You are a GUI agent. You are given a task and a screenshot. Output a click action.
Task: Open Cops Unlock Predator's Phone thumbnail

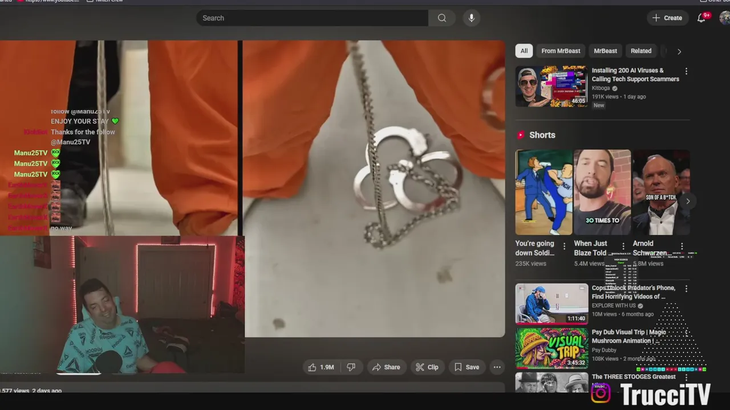[x=551, y=304]
